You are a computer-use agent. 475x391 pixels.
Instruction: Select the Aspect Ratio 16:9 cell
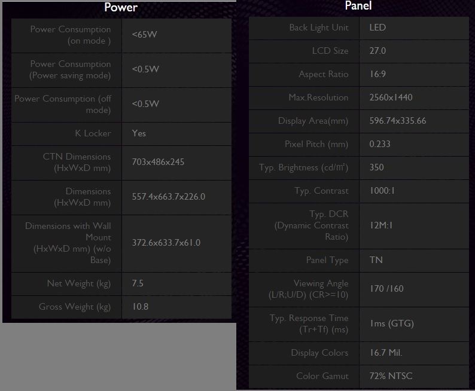click(x=414, y=75)
